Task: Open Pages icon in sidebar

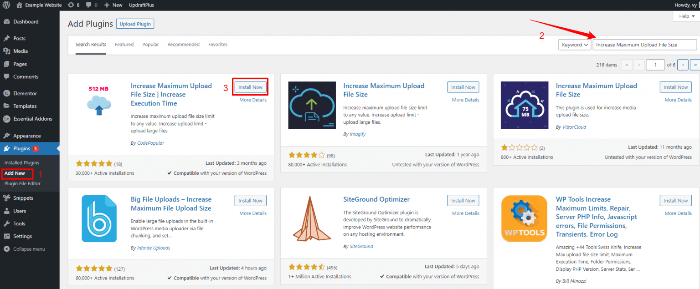Action: [x=7, y=64]
